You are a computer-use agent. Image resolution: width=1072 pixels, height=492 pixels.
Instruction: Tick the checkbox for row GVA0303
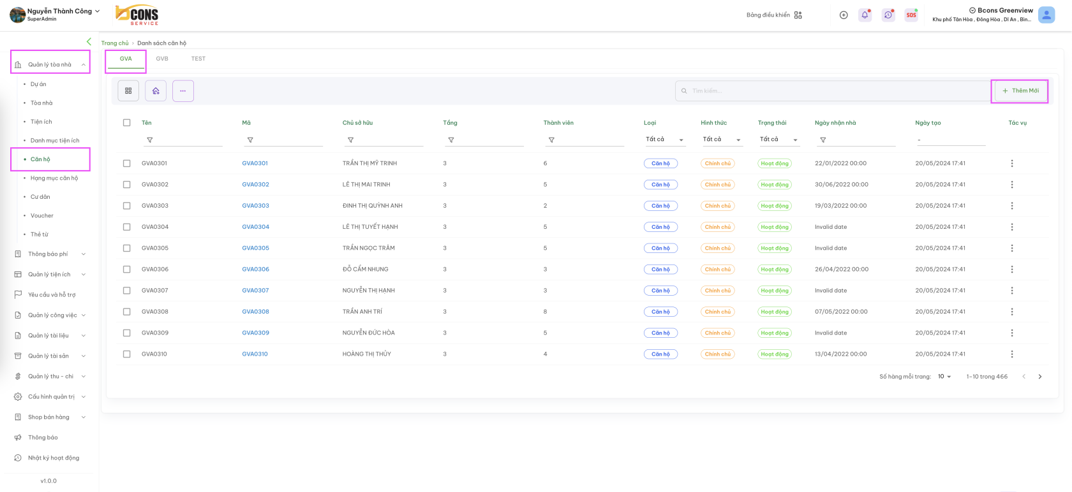[x=126, y=206]
